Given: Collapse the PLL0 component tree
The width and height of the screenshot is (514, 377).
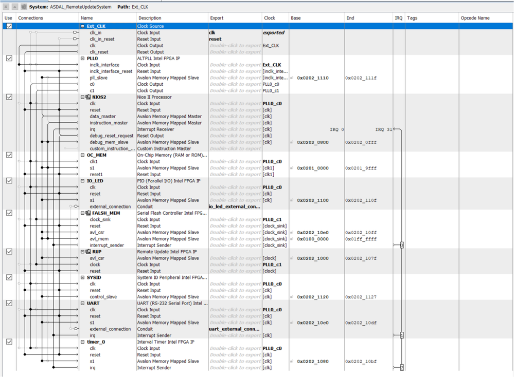Looking at the screenshot, I should point(83,58).
